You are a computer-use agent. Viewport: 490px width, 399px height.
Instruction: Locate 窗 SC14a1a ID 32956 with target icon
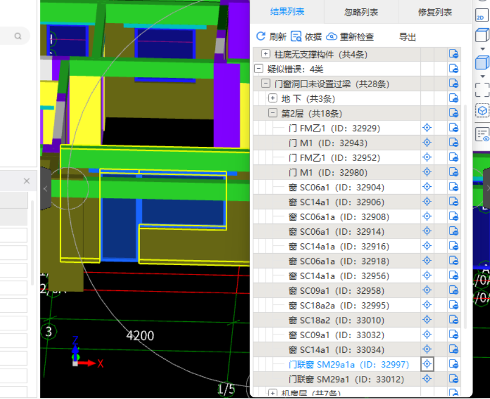pos(427,275)
